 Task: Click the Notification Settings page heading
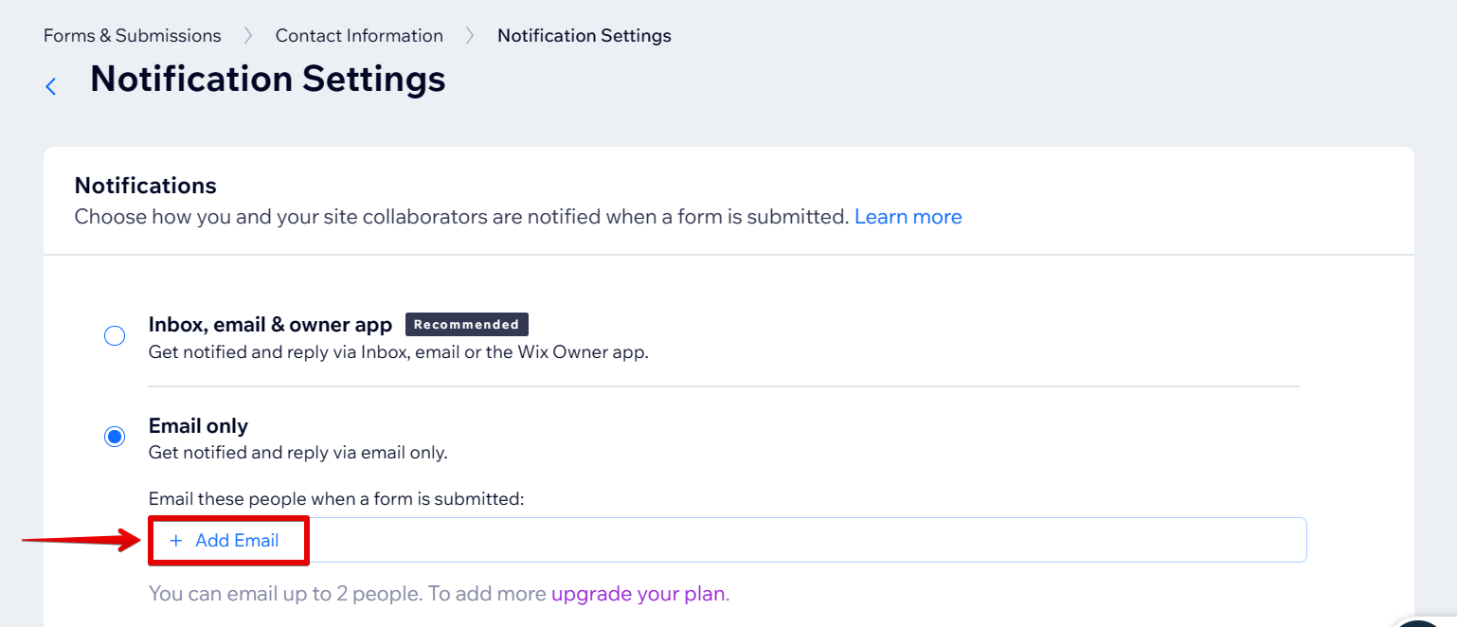268,79
